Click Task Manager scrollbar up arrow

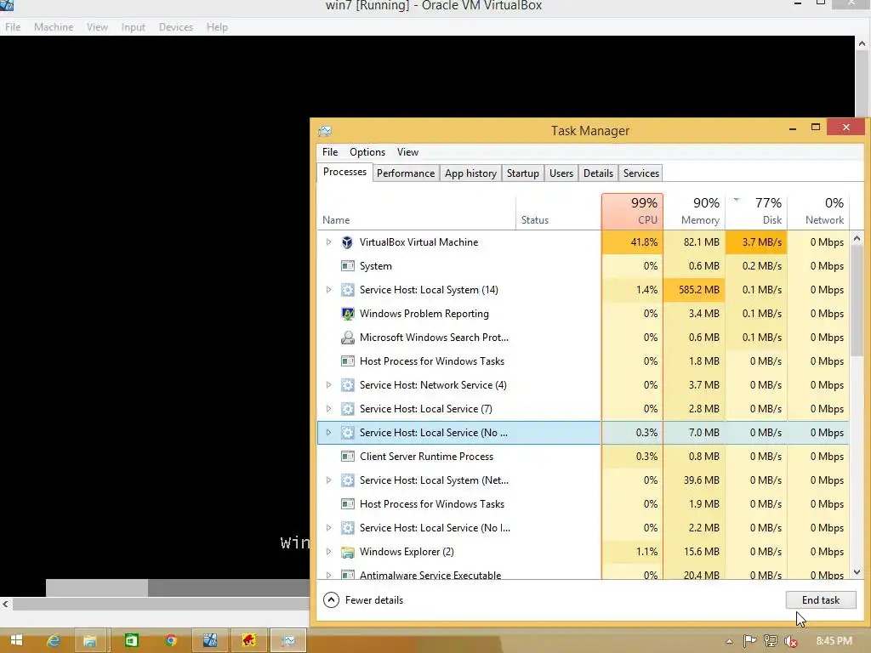[x=857, y=239]
